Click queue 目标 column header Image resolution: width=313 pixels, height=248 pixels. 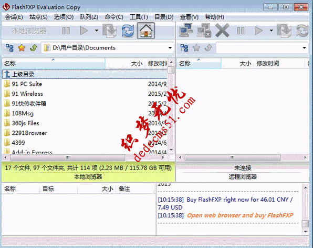pyautogui.click(x=58, y=189)
